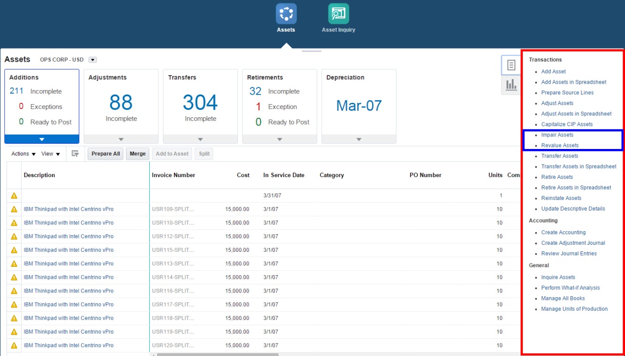Image resolution: width=625 pixels, height=356 pixels.
Task: Open Retire Assets in Spreadsheet link
Action: tap(576, 188)
